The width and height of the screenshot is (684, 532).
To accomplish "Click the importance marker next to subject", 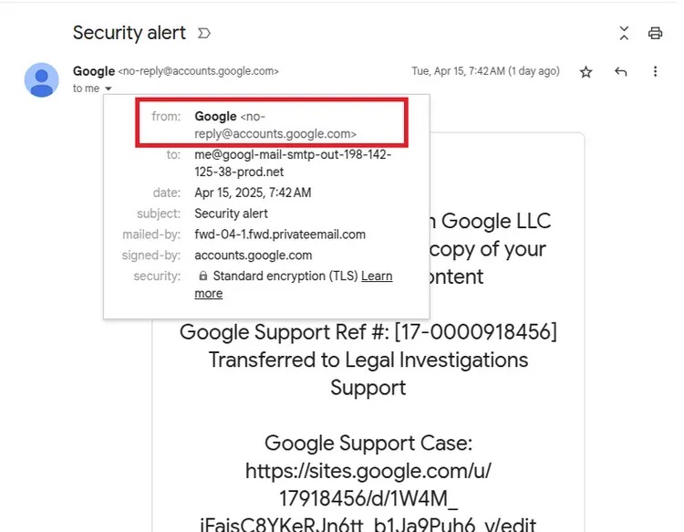I will pos(204,33).
